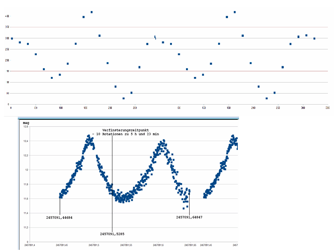This screenshot has width=334, height=252.
Task: Click the long vertical eclipse marker line
Action: tap(112, 184)
